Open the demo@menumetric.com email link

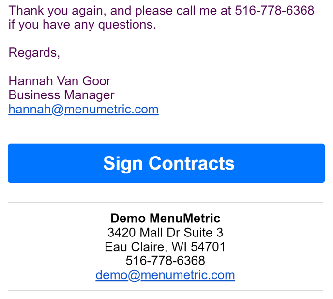pyautogui.click(x=165, y=275)
